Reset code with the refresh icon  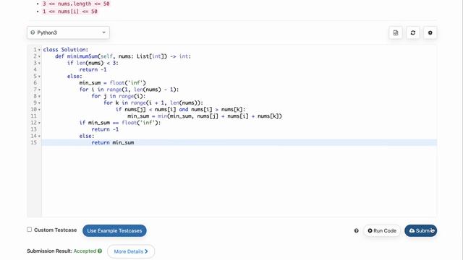pyautogui.click(x=413, y=32)
